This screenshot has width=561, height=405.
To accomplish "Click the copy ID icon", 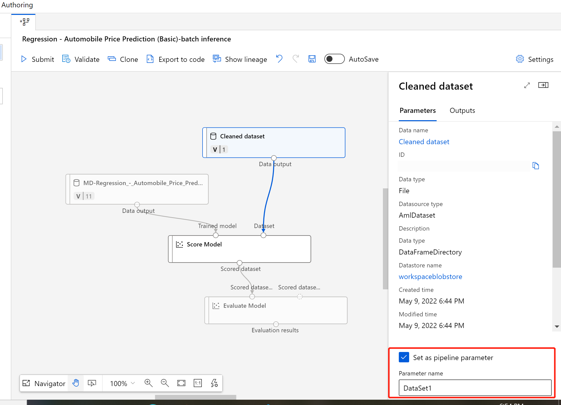I will tap(536, 166).
